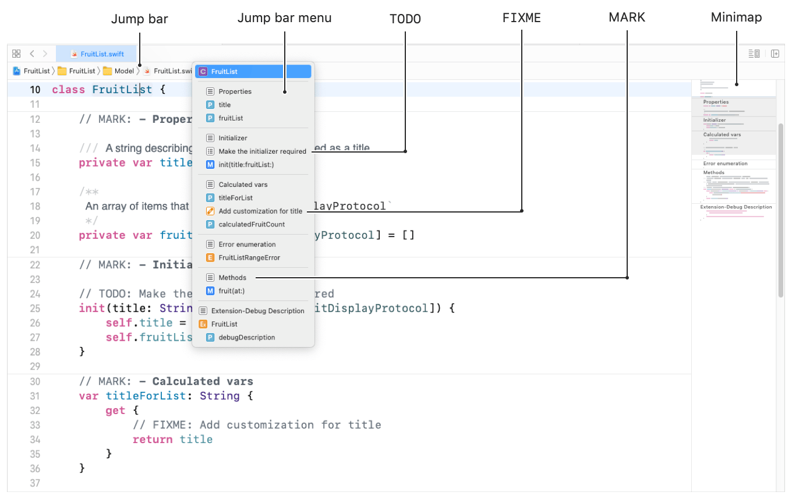Click the E enum icon beside FruitListRangeError
Image resolution: width=792 pixels, height=499 pixels.
click(x=210, y=257)
